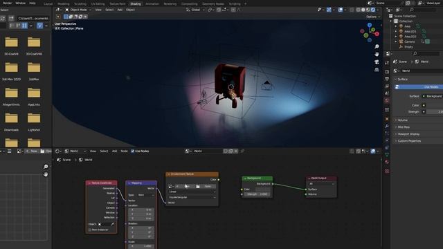The height and width of the screenshot is (249, 443).
Task: Uncheck Use Nodes checkbox in node editor header
Action: click(132, 151)
